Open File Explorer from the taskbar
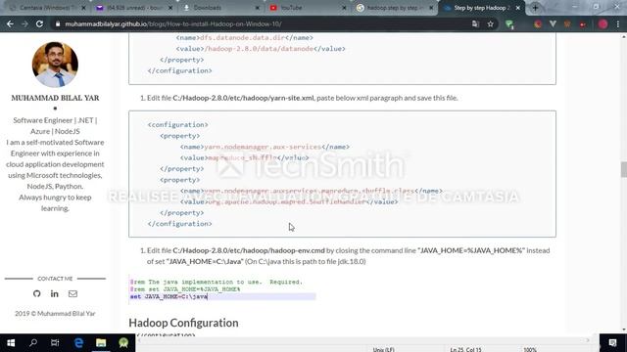The height and width of the screenshot is (352, 627). [101, 342]
